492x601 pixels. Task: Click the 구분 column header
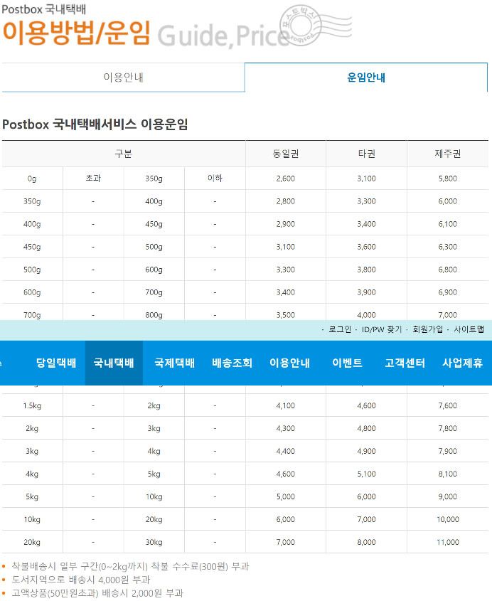[x=124, y=154]
